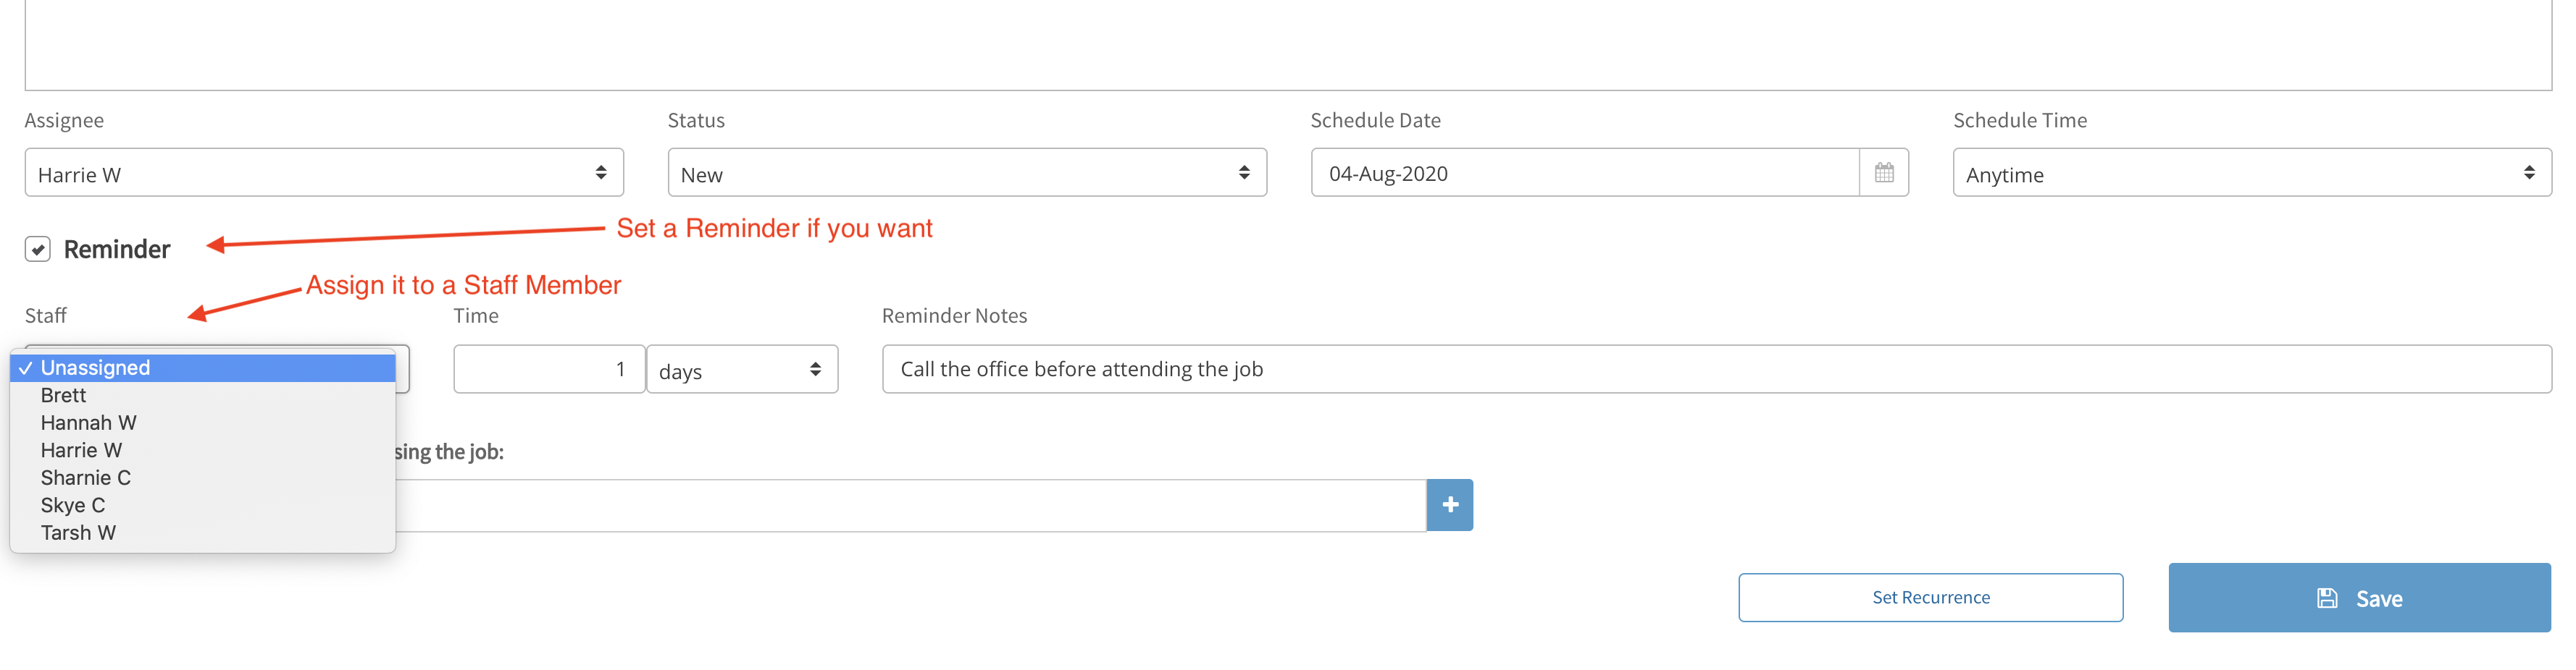Open the Schedule Time Anytime dropdown
Viewport: 2576px width, 670px height.
pyautogui.click(x=2252, y=173)
